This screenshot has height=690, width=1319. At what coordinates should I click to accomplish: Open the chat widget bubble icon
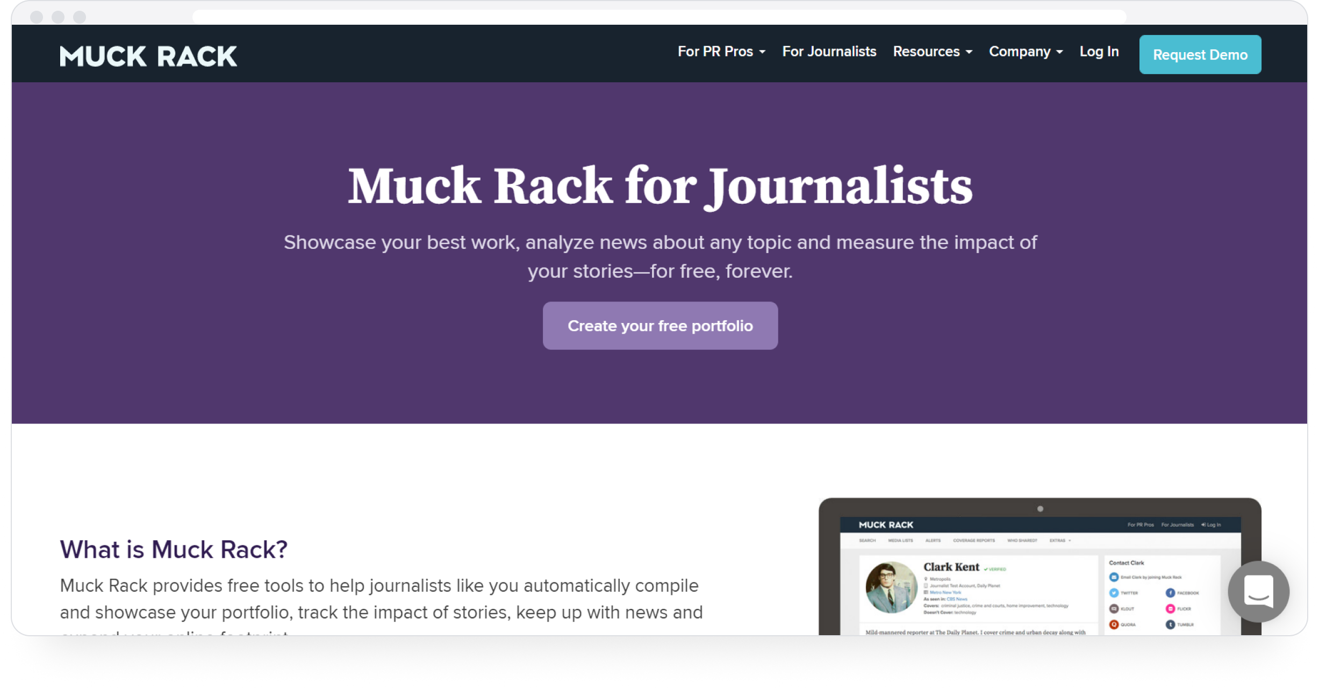[x=1258, y=591]
